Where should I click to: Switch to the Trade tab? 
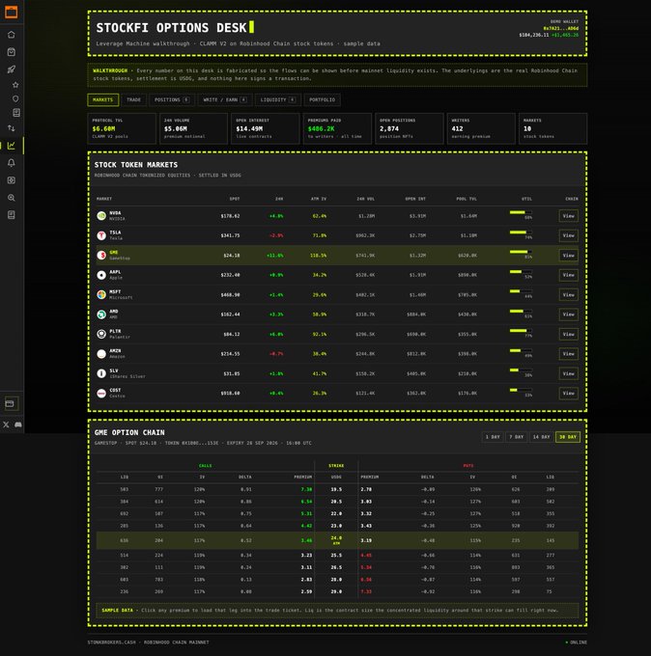tap(133, 100)
